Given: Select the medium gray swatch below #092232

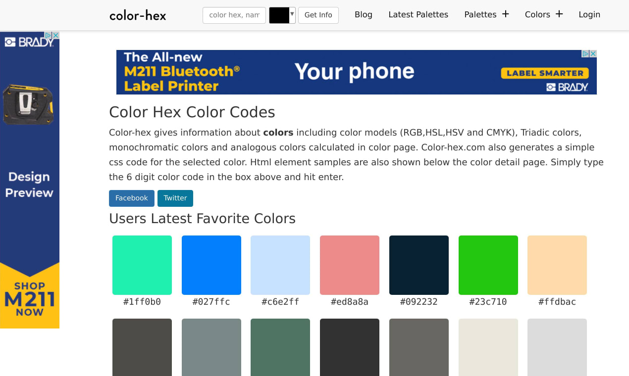Looking at the screenshot, I should click(419, 347).
